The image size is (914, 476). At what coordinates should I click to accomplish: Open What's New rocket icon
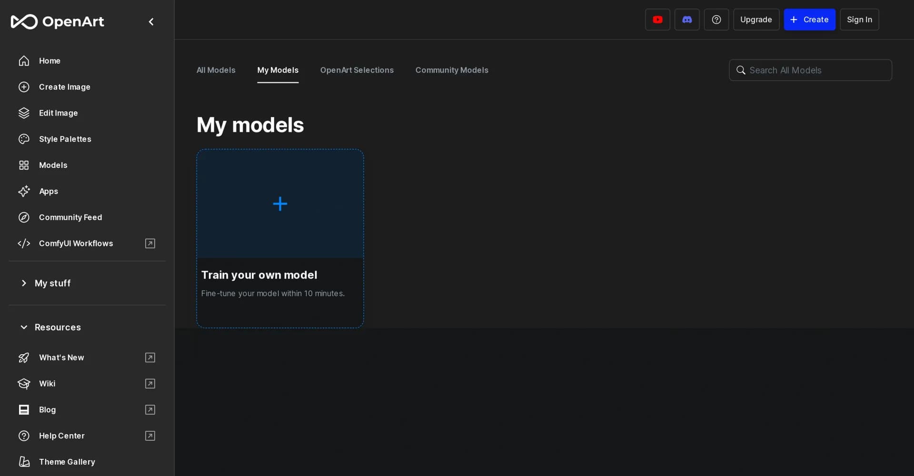pyautogui.click(x=24, y=358)
